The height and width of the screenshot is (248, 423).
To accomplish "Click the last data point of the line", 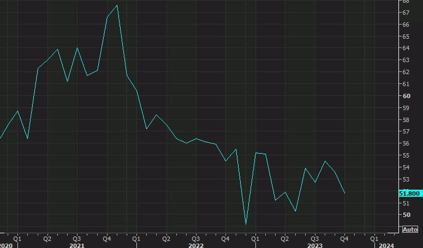I will 344,193.
